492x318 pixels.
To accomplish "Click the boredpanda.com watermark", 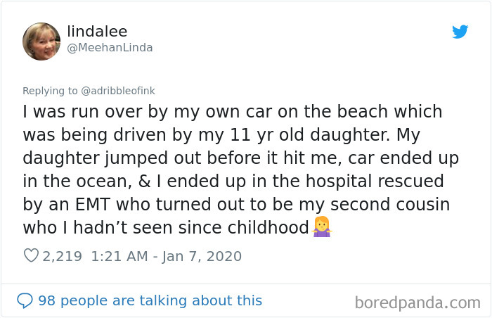I will pyautogui.click(x=417, y=303).
